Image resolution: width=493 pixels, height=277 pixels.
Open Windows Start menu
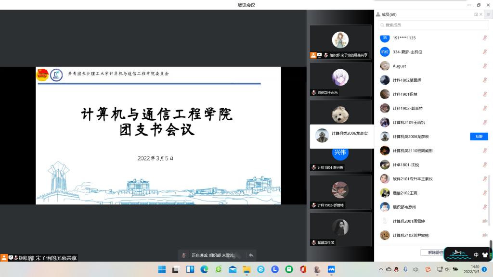click(x=162, y=269)
